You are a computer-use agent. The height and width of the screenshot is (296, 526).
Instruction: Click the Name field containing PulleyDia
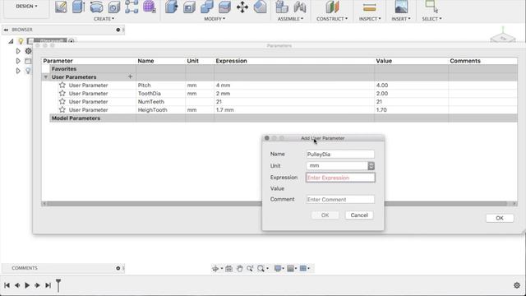coord(340,155)
